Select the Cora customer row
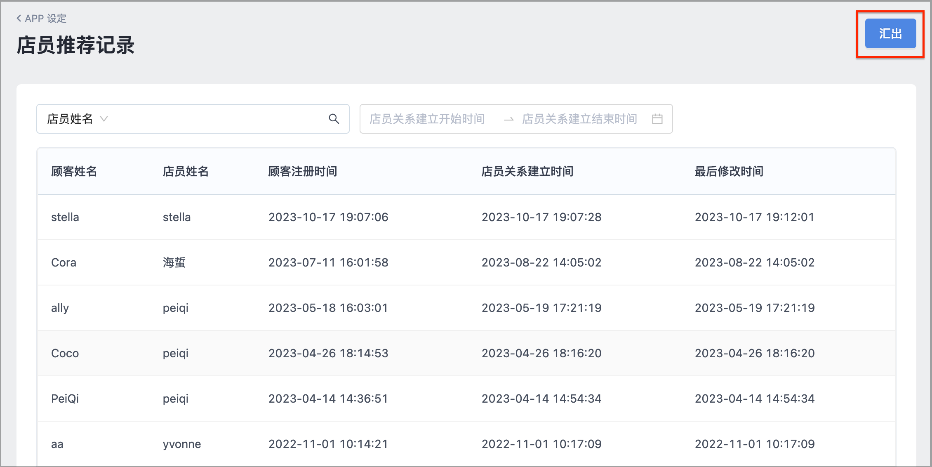932x467 pixels. coord(466,262)
